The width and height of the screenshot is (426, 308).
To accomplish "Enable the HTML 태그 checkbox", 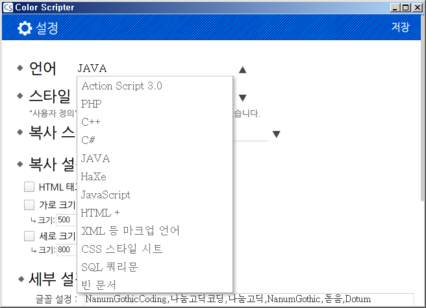I will (29, 187).
